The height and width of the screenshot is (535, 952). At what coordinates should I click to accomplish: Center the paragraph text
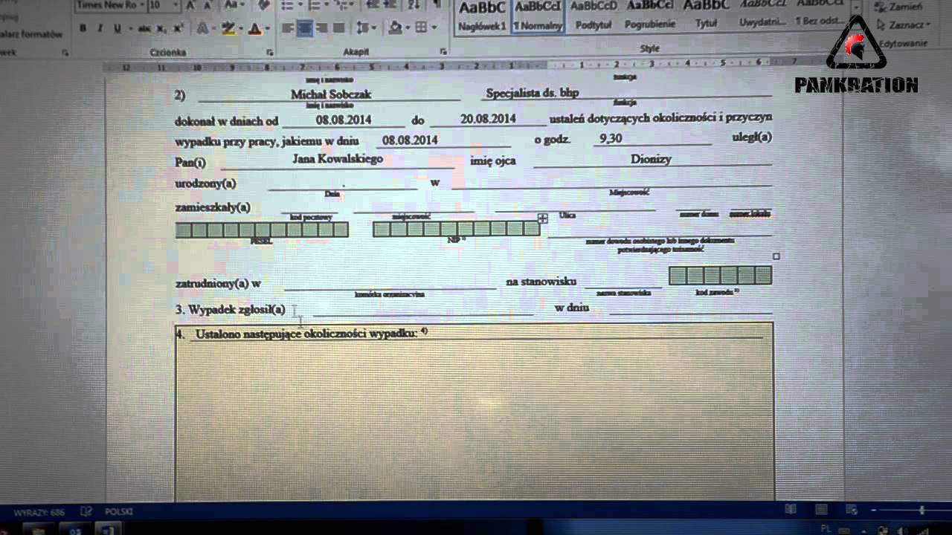305,28
